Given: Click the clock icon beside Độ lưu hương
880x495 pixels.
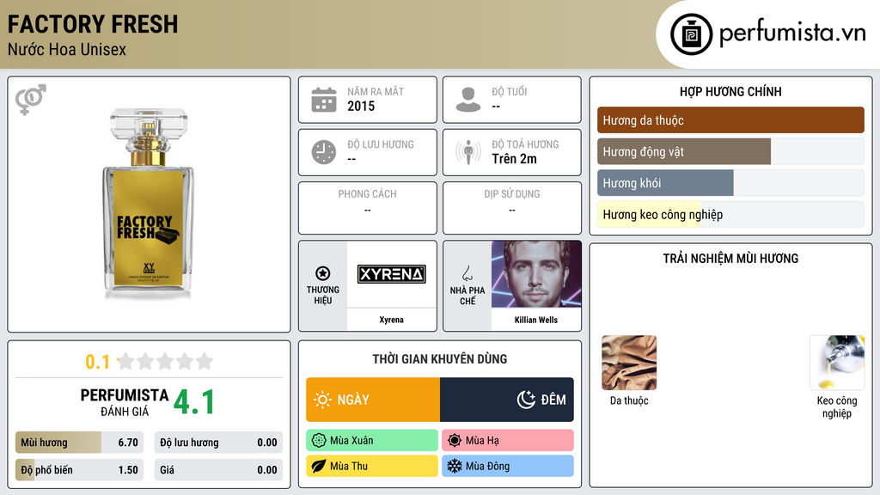Looking at the screenshot, I should (x=324, y=153).
